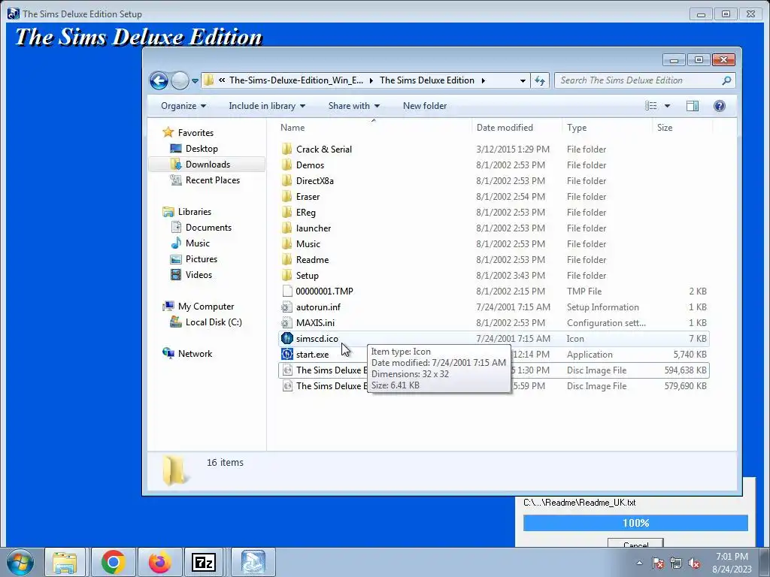Open the Windows Start button

click(20, 562)
